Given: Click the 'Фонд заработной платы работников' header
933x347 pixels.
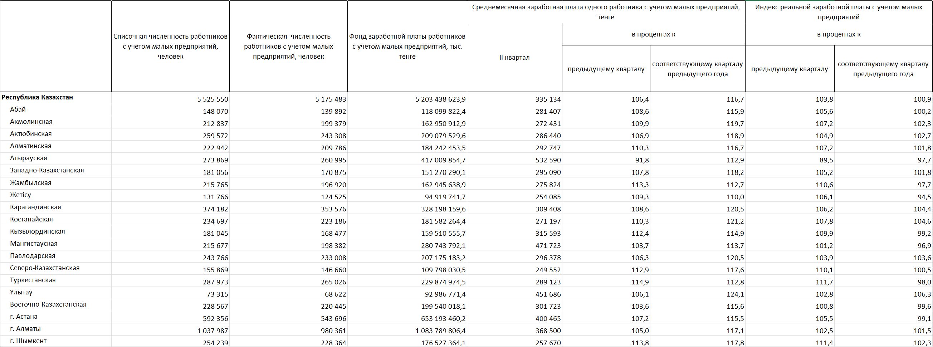Looking at the screenshot, I should coord(407,47).
